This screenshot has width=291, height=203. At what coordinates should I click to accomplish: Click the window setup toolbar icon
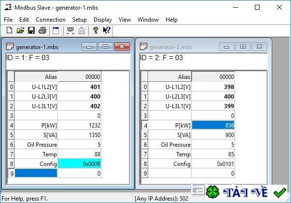tap(55, 30)
